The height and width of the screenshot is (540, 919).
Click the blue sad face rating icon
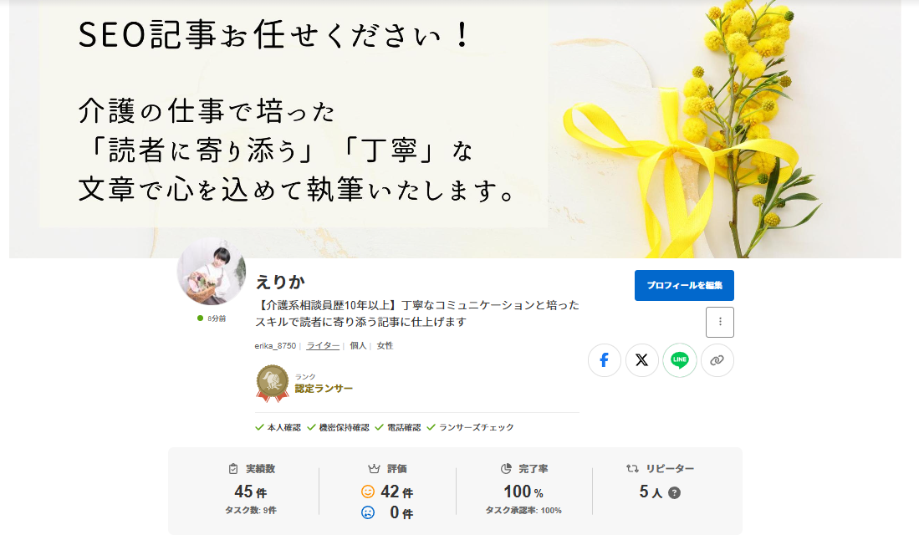[x=368, y=512]
